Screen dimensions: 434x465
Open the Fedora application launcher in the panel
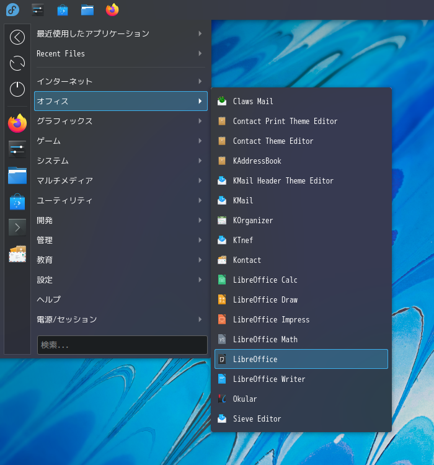12,10
